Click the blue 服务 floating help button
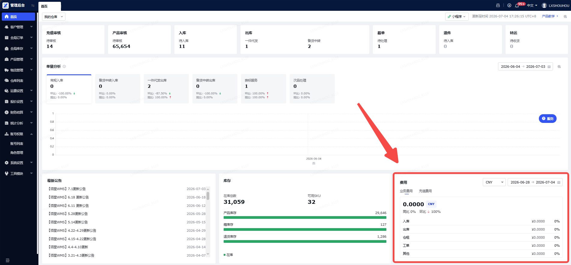The width and height of the screenshot is (571, 265). pyautogui.click(x=548, y=119)
